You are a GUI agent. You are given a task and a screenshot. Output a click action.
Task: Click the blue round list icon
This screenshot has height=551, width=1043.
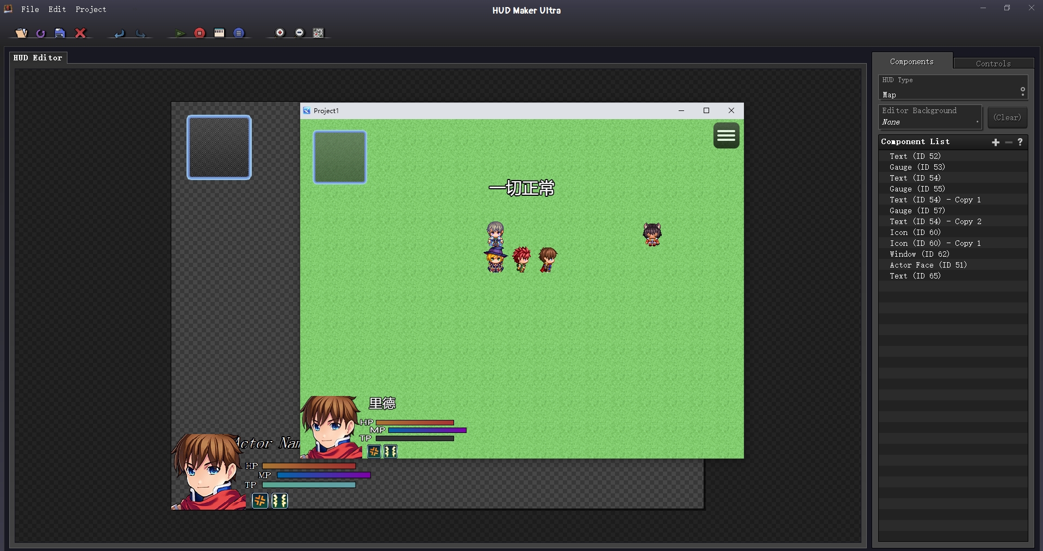[x=239, y=33]
